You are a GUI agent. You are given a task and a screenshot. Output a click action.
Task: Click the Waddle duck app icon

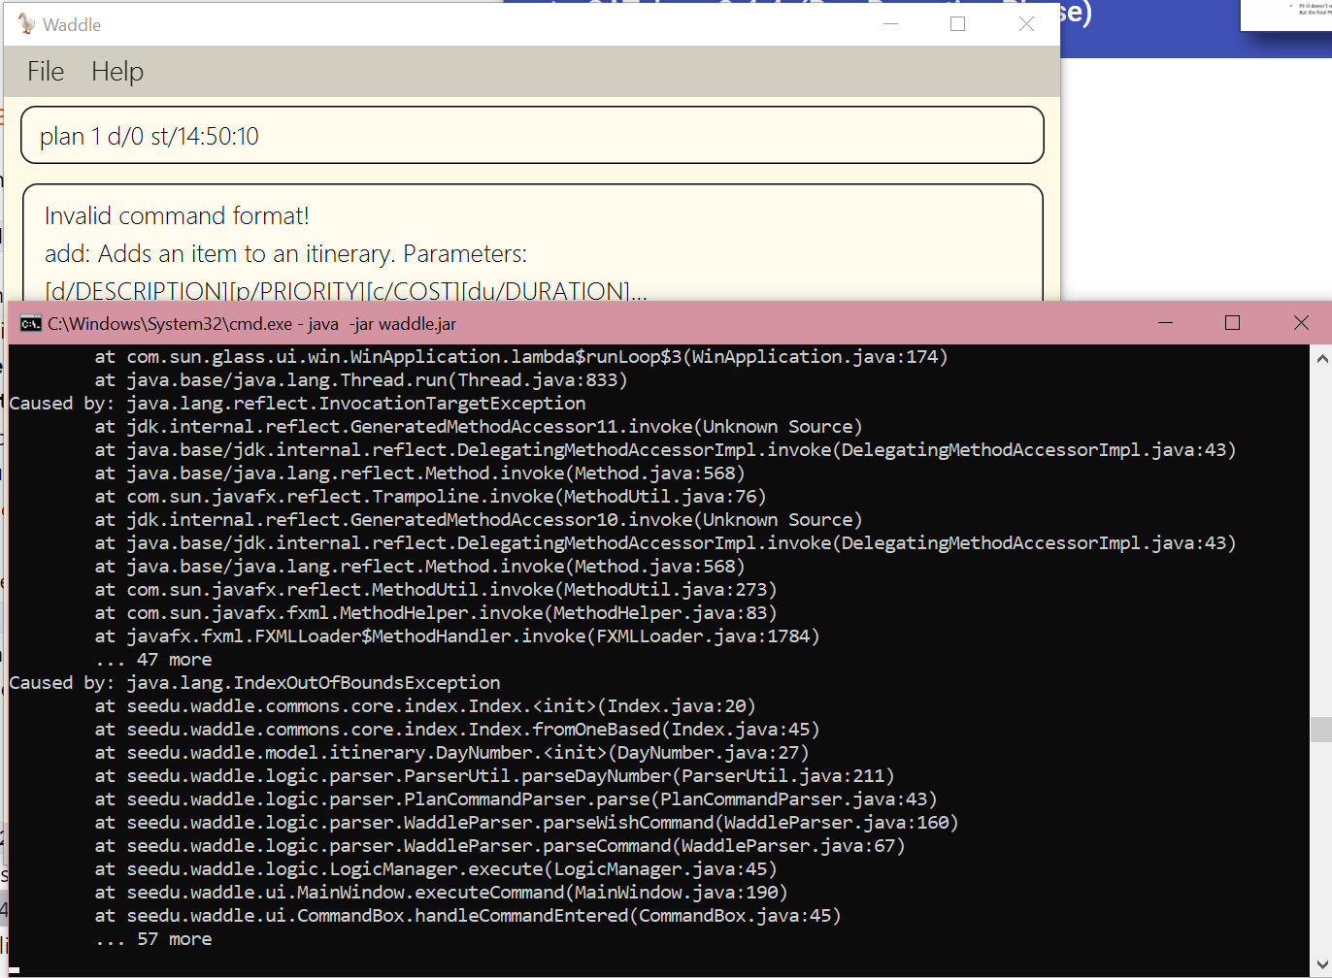pos(26,24)
